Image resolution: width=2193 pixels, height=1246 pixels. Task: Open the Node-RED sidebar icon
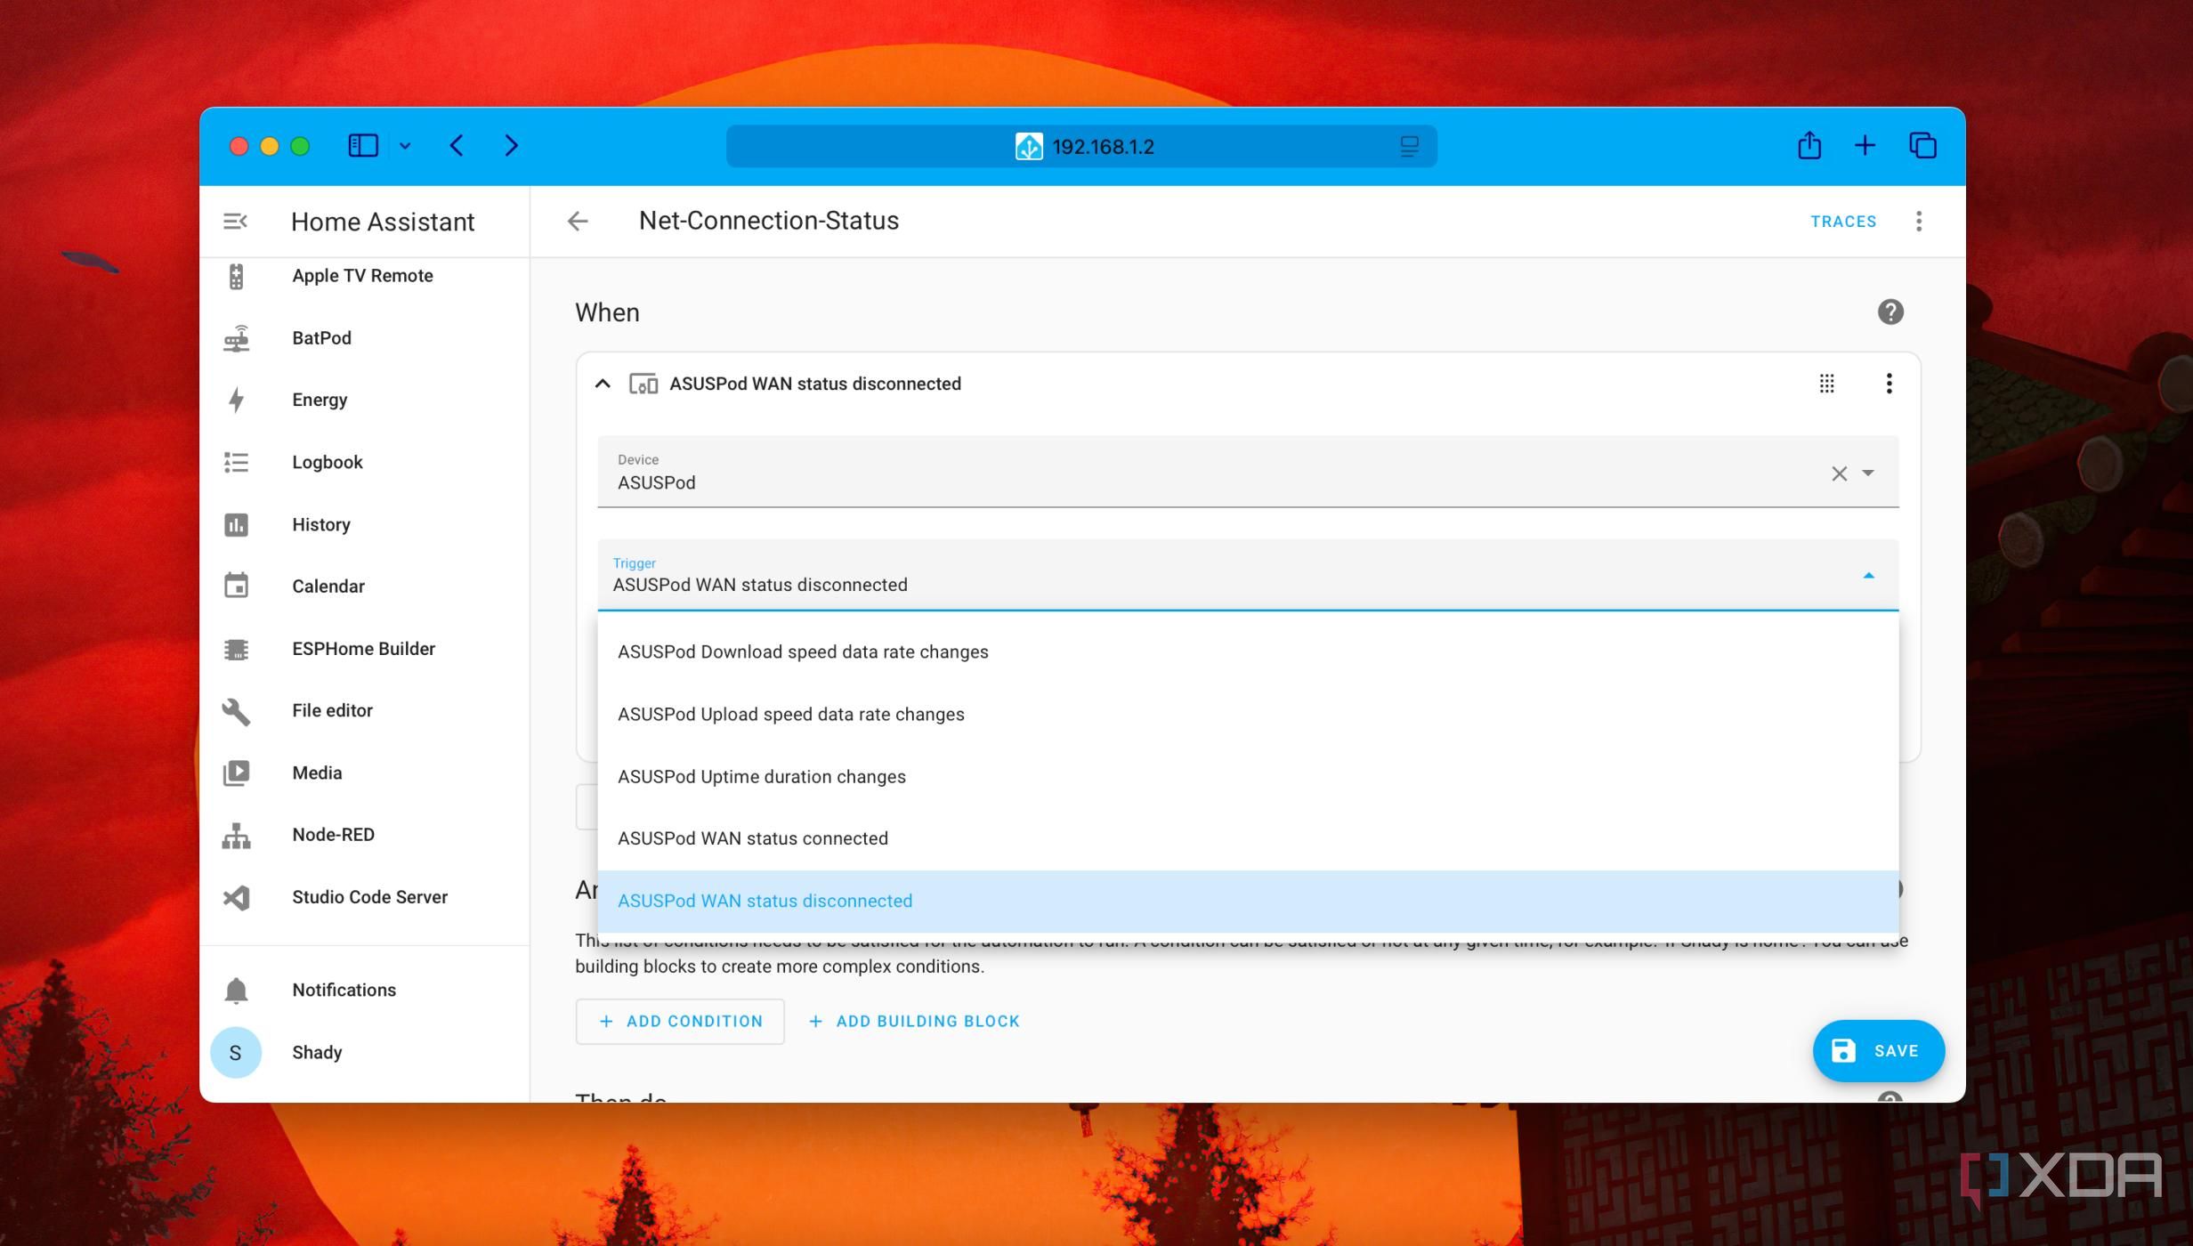236,835
